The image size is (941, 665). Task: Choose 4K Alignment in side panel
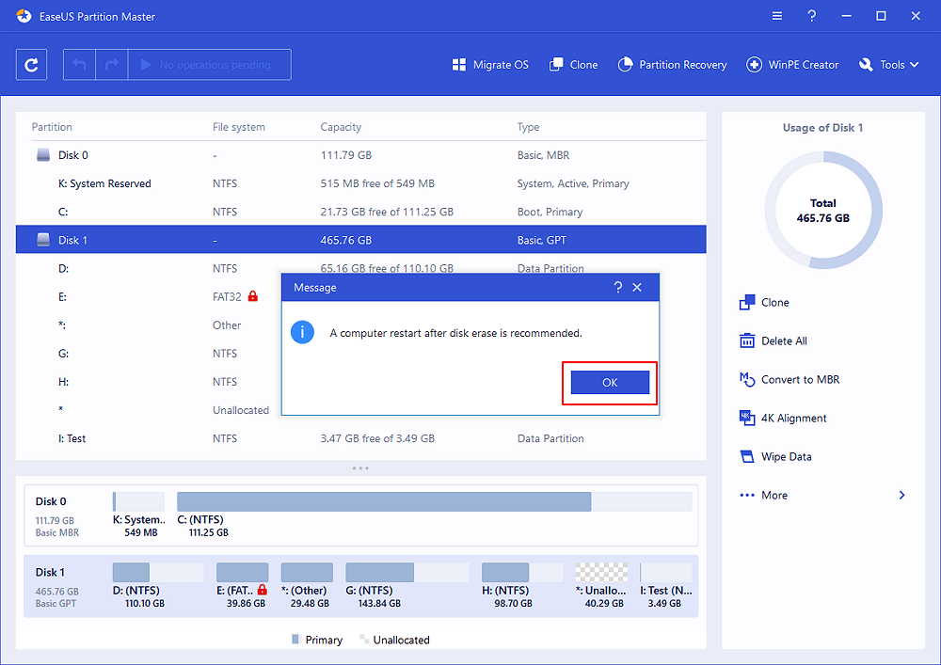coord(783,418)
